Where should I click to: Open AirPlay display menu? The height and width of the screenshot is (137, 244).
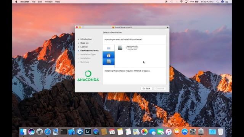(x=186, y=2)
